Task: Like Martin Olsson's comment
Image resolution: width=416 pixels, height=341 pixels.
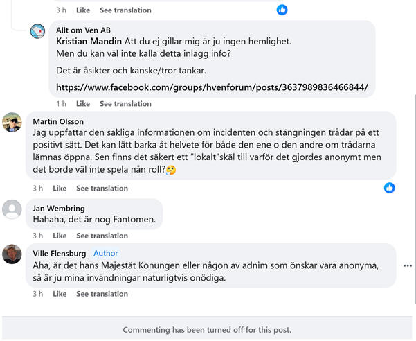Action: coord(60,188)
